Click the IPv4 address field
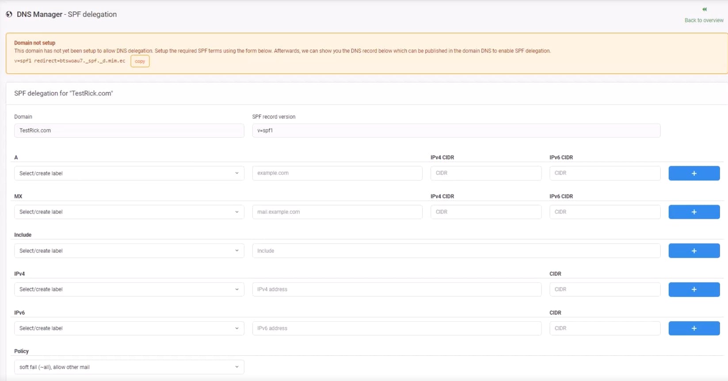 397,290
